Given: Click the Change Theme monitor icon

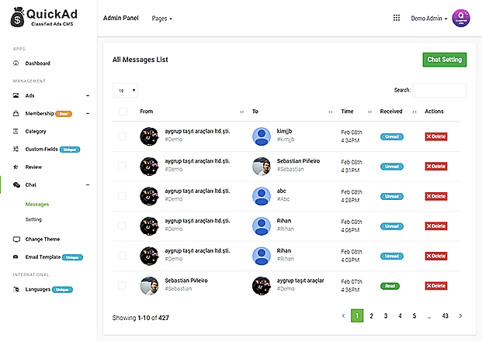Looking at the screenshot, I should (x=17, y=239).
